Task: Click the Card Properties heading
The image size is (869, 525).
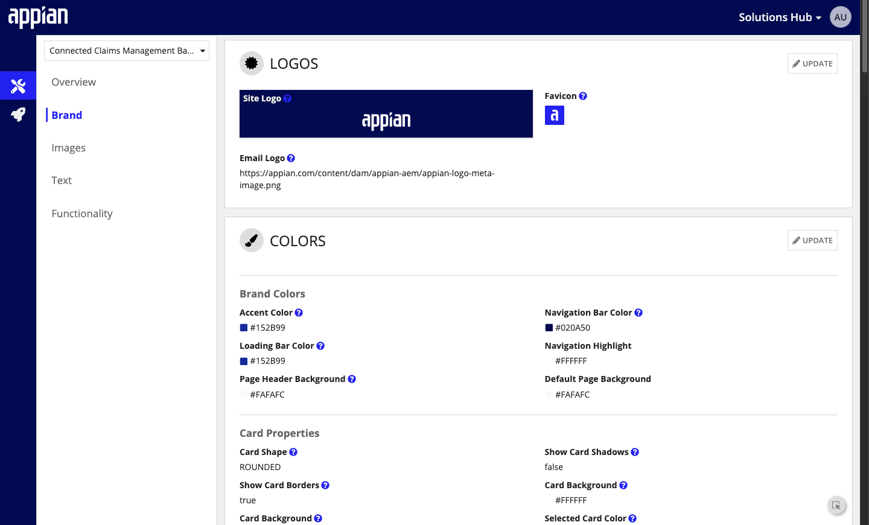Action: coord(279,433)
